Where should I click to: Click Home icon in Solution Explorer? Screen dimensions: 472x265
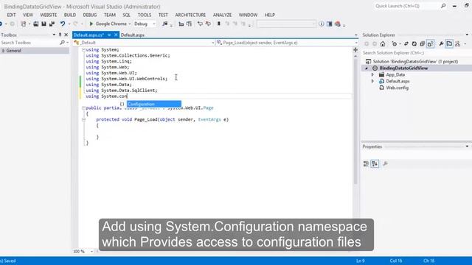coord(383,44)
